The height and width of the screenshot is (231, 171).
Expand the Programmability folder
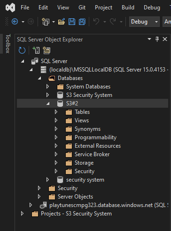pyautogui.click(x=56, y=137)
